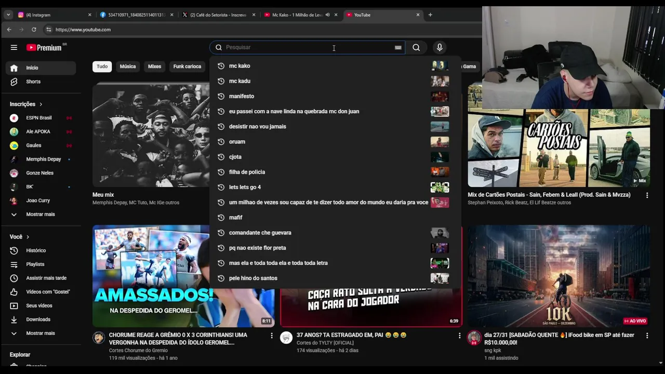Viewport: 665px width, 374px height.
Task: Select the Funk carioca filter chip
Action: pyautogui.click(x=187, y=66)
